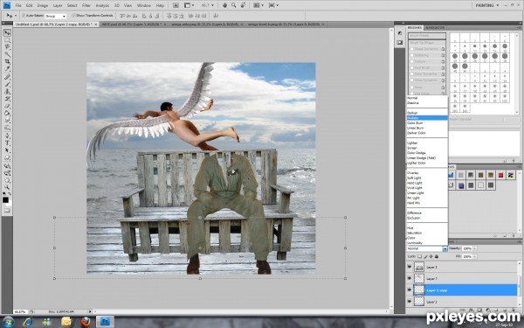
Task: Apply the red style swatch
Action: (x=500, y=175)
